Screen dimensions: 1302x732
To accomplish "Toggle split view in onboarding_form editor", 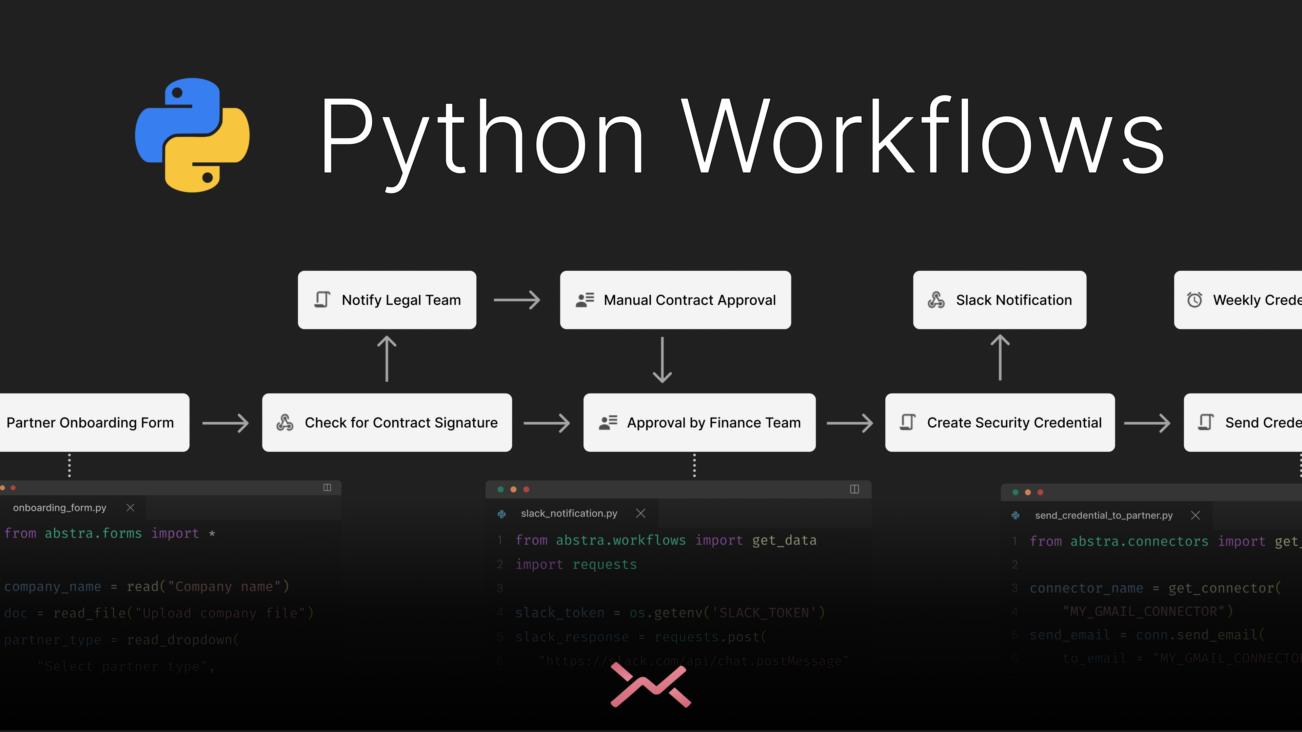I will coord(327,488).
